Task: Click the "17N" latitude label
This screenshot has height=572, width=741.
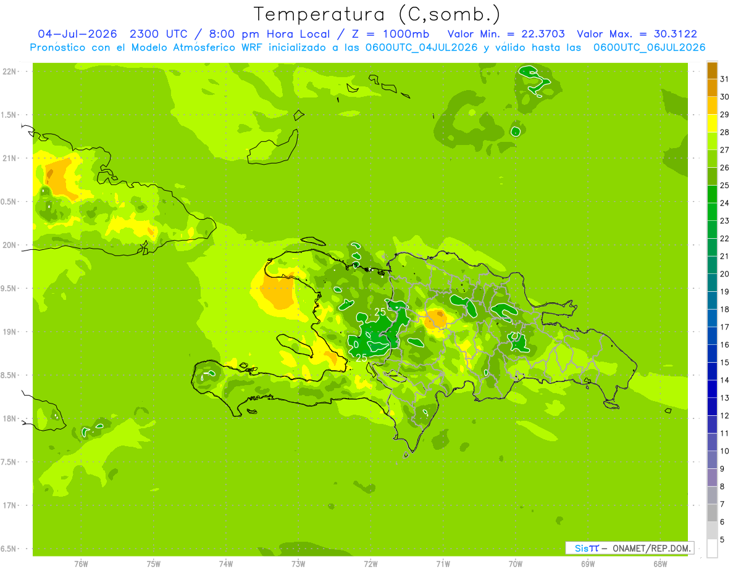Action: (x=9, y=505)
